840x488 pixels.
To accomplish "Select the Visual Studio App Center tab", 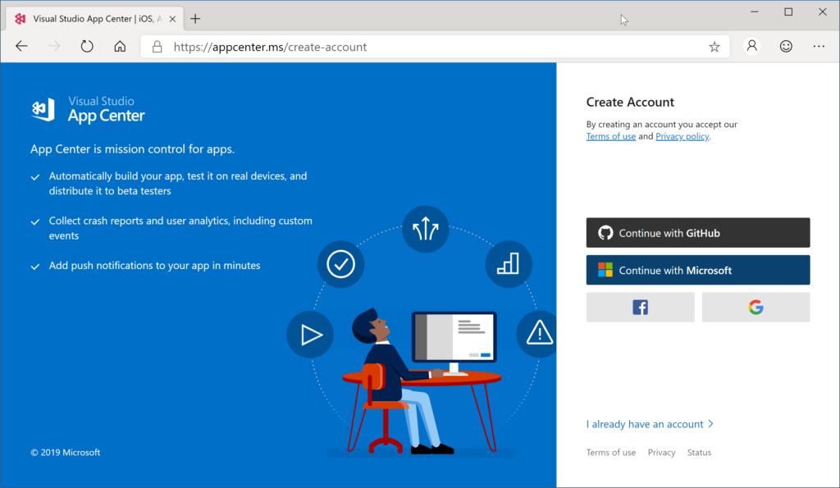I will tap(92, 18).
